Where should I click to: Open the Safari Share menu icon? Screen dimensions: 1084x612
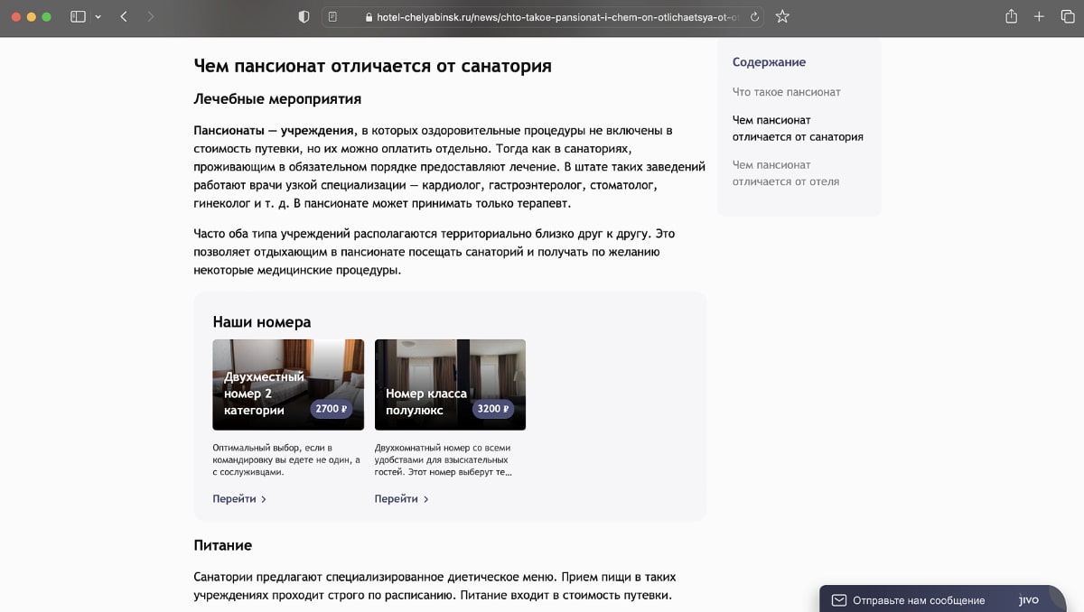(1010, 15)
